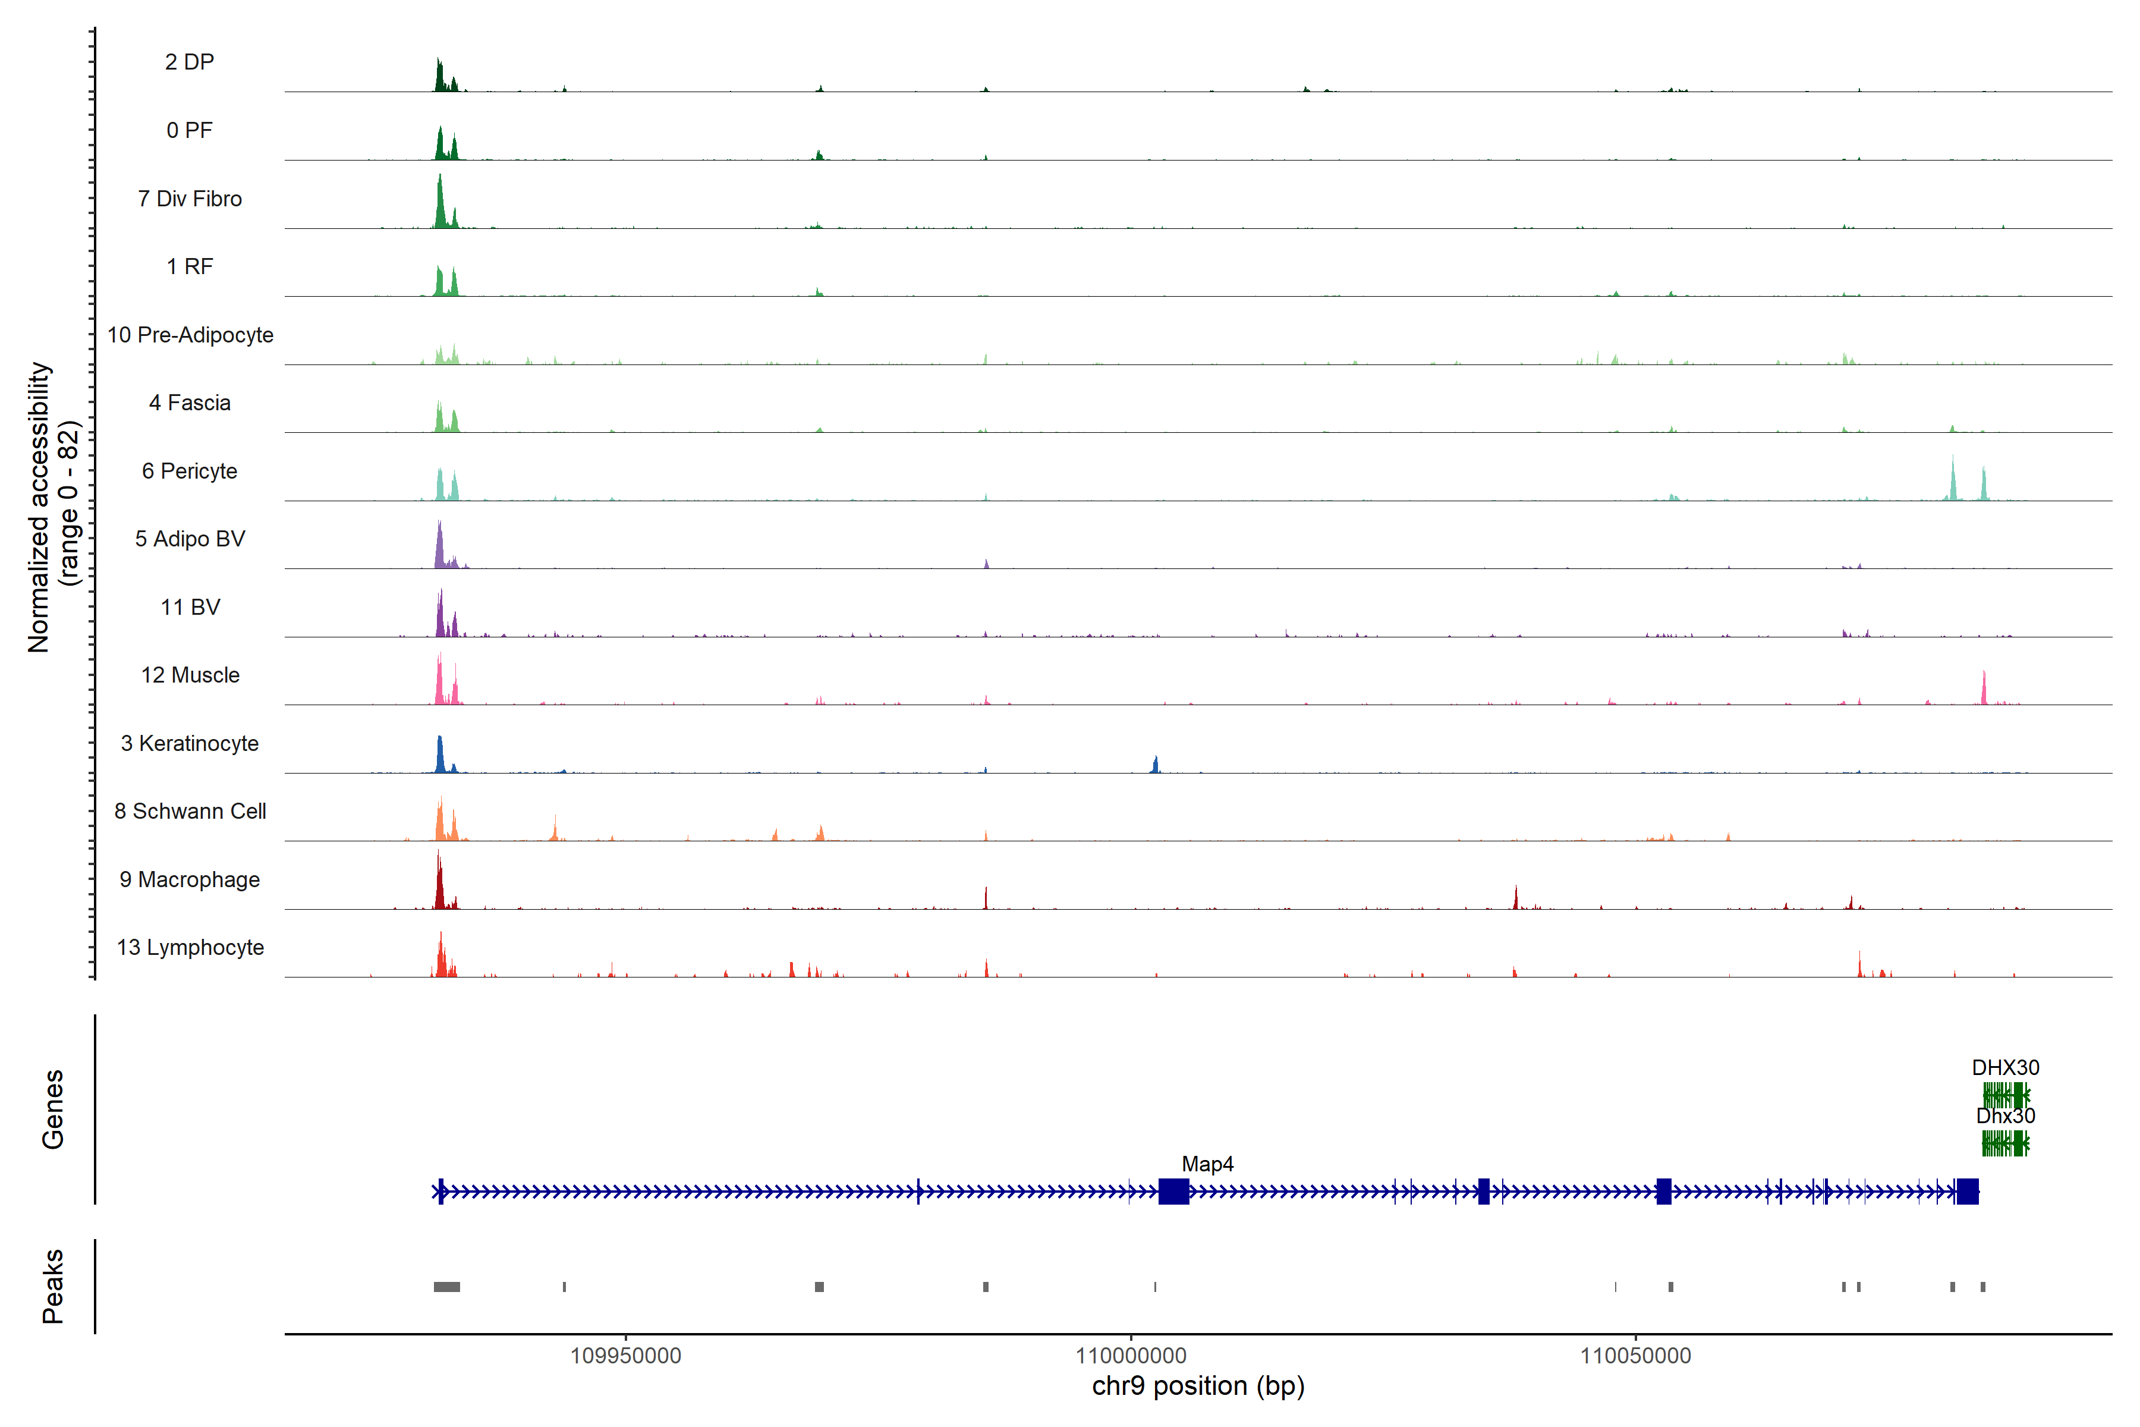This screenshot has width=2140, height=1427.
Task: Click the blue Keratinocyte peak near 110000000
Action: pyautogui.click(x=1156, y=765)
